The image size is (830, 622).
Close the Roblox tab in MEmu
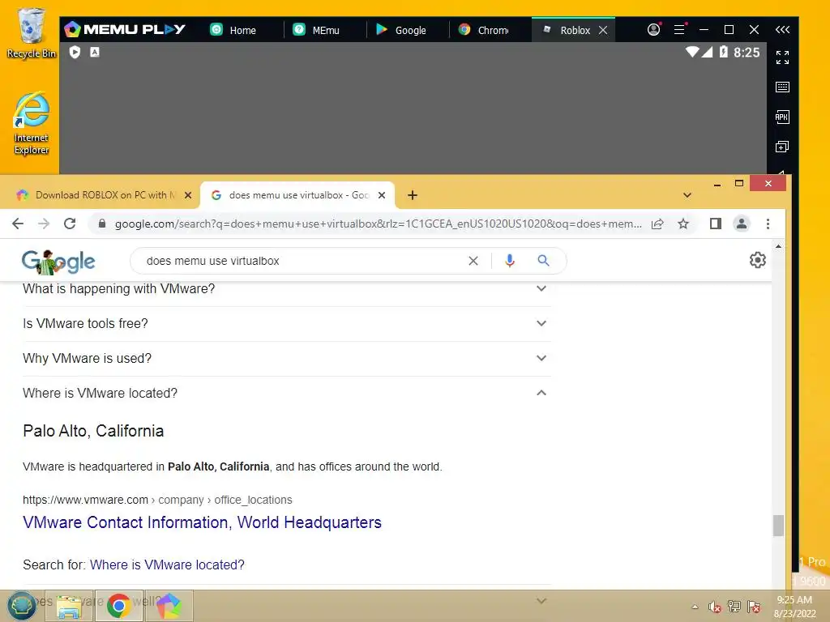[603, 30]
